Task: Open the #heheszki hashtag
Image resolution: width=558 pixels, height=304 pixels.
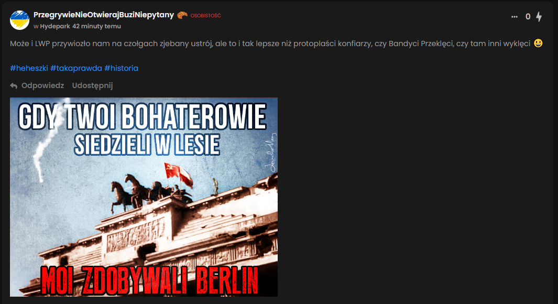Action: tap(29, 68)
